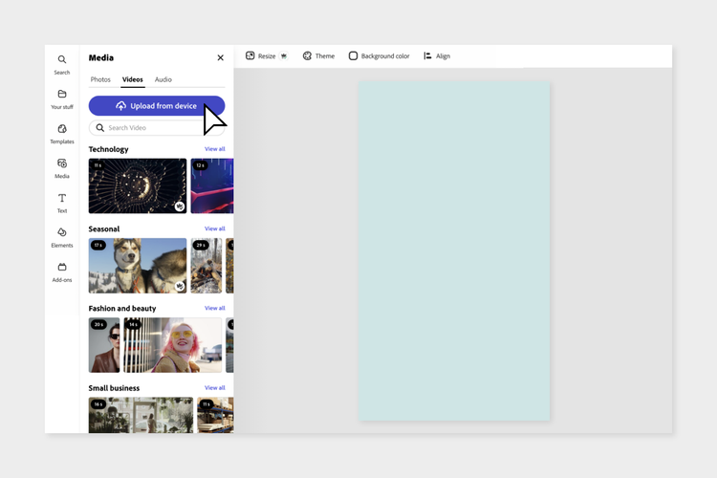Click the Resize toolbar option
This screenshot has width=717, height=478.
coord(261,55)
